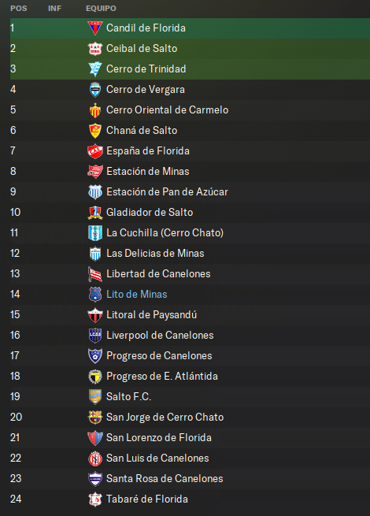Click the Progreso de E. Atlántida badge
370x516 pixels.
95,376
